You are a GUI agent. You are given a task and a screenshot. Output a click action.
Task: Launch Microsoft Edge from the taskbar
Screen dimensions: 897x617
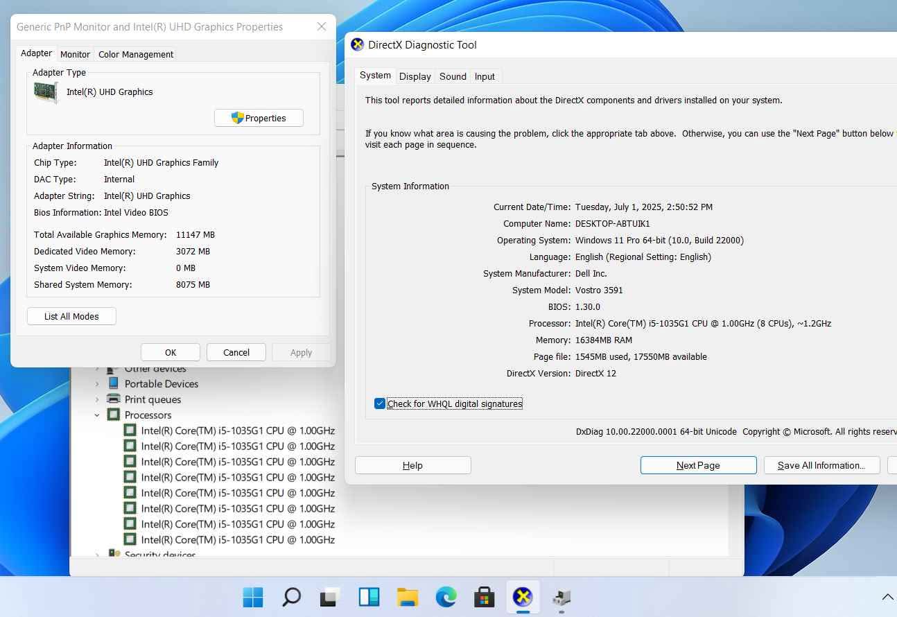pyautogui.click(x=446, y=596)
